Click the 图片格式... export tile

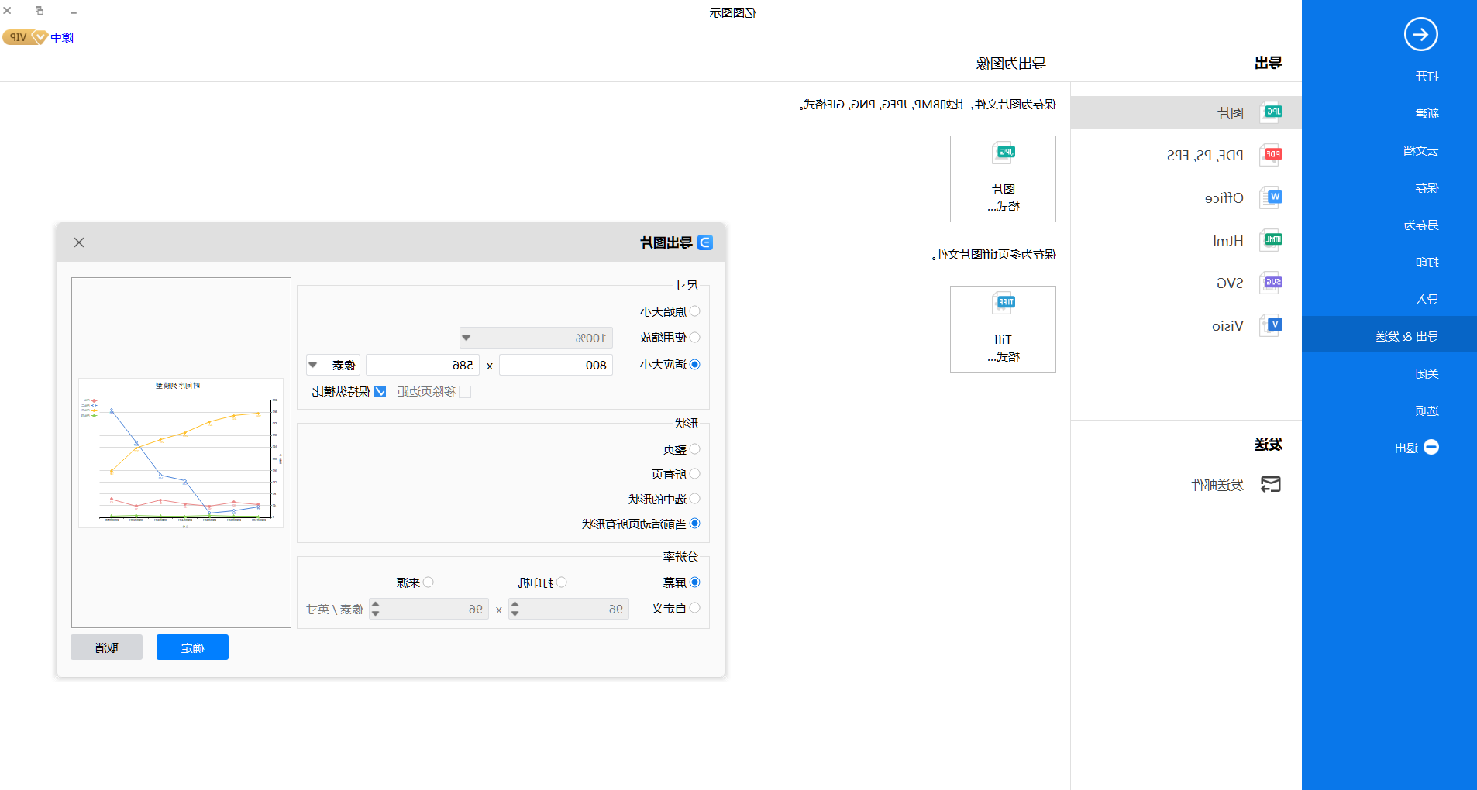click(1003, 179)
